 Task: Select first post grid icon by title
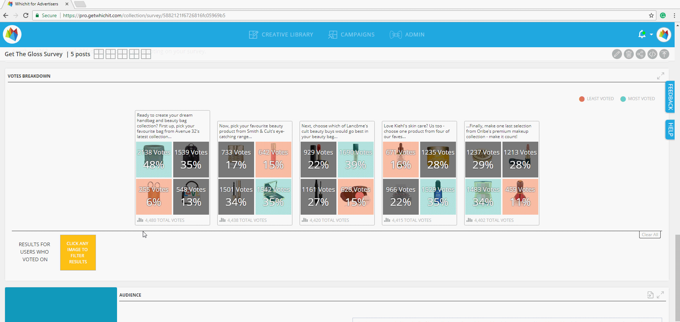coord(99,54)
